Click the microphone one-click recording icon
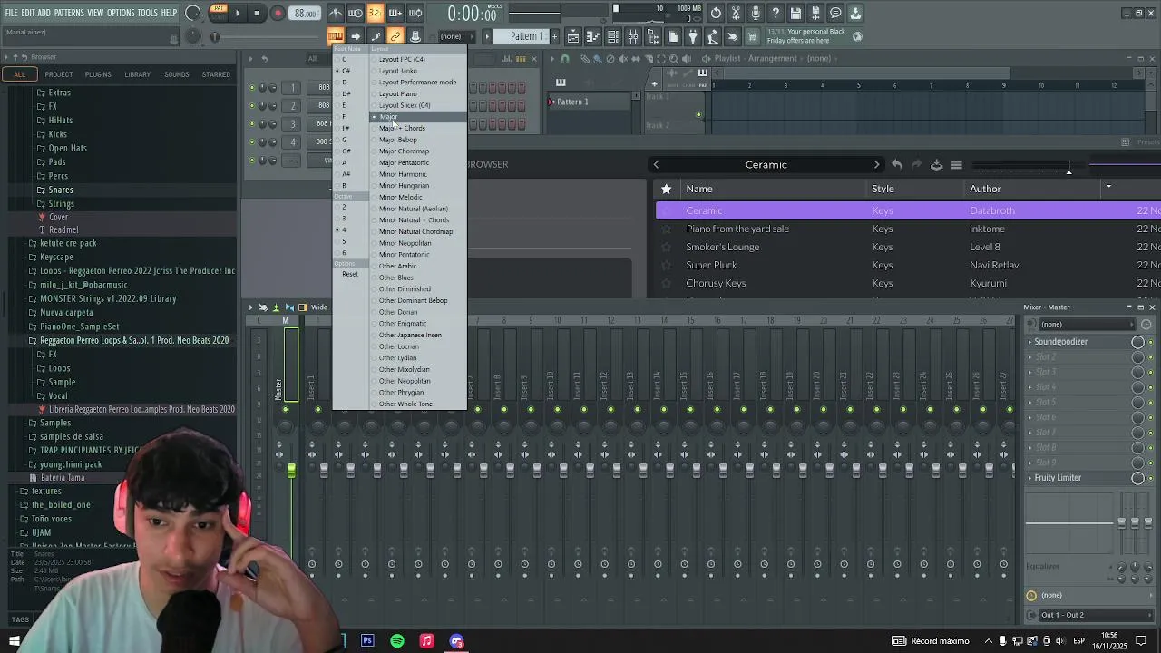This screenshot has height=653, width=1161. coord(756,13)
